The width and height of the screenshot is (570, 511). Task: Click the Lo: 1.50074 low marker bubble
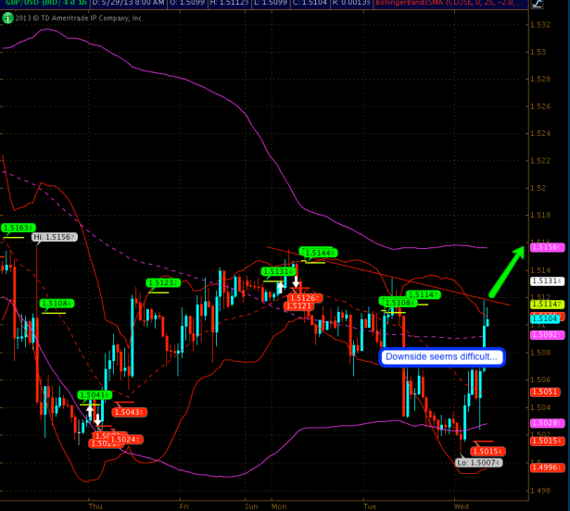coord(479,463)
